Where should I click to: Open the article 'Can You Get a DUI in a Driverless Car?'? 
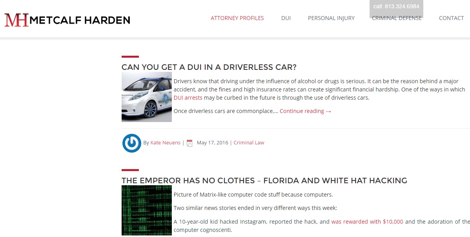pos(209,67)
